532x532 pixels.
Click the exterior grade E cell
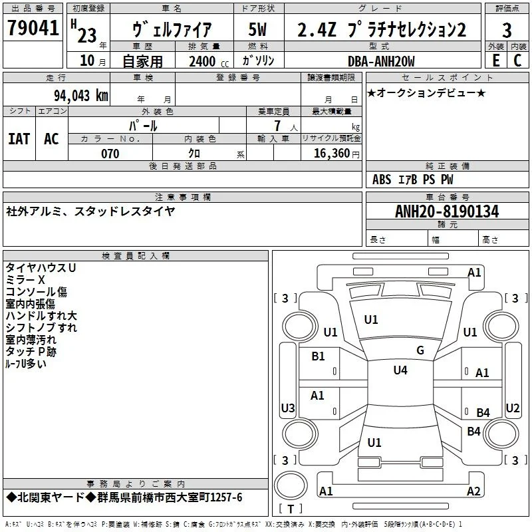click(496, 61)
